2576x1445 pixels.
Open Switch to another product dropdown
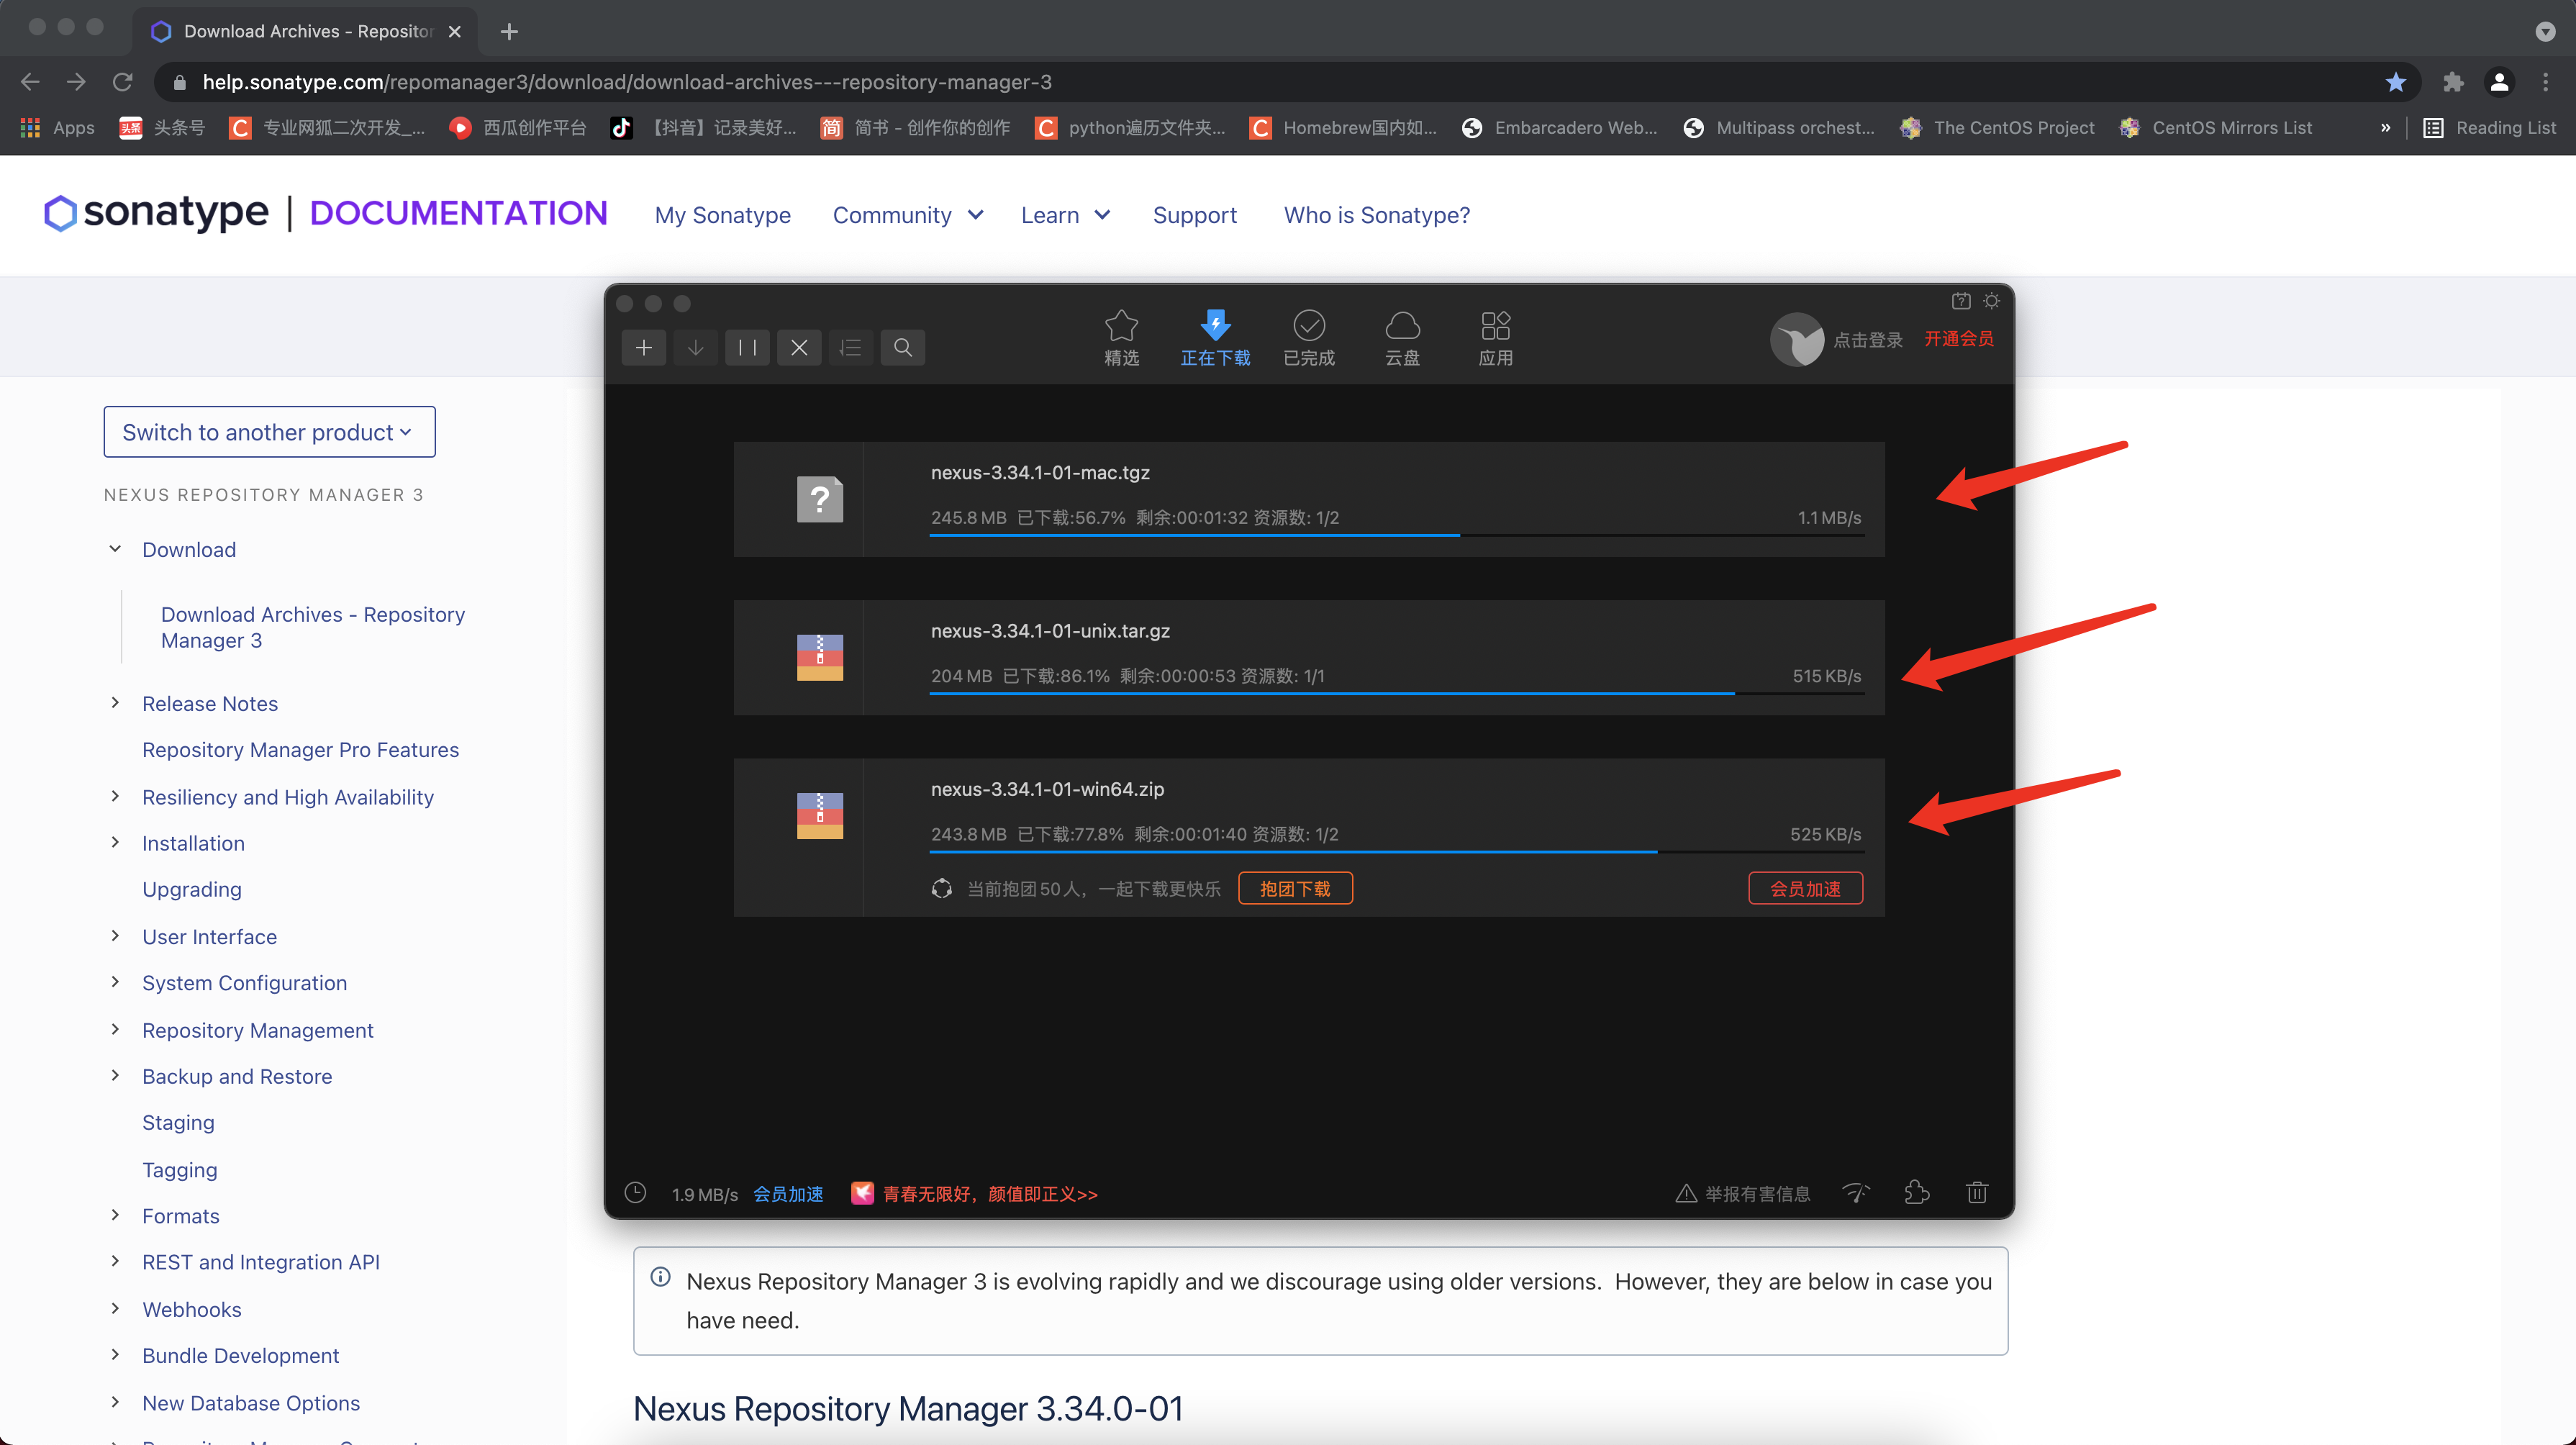point(269,432)
